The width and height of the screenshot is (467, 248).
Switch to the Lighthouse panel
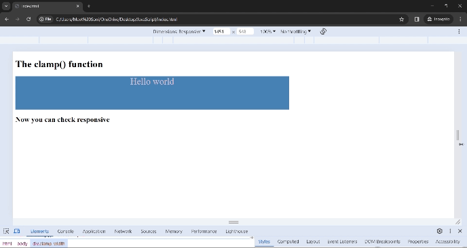coord(237,231)
